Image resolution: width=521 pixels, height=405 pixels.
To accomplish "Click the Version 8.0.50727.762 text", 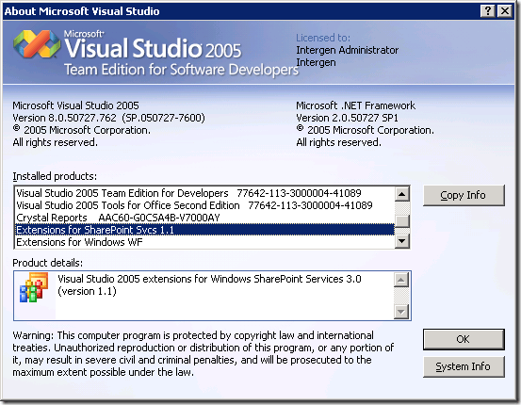I will 108,118.
